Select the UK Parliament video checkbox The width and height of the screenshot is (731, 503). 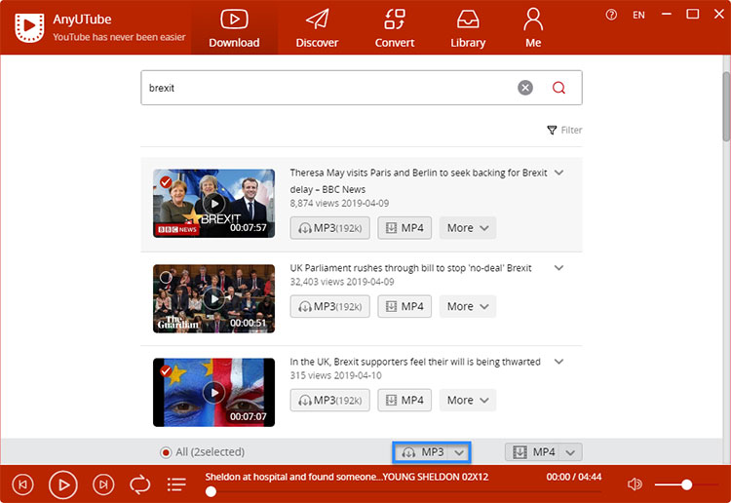coord(166,278)
